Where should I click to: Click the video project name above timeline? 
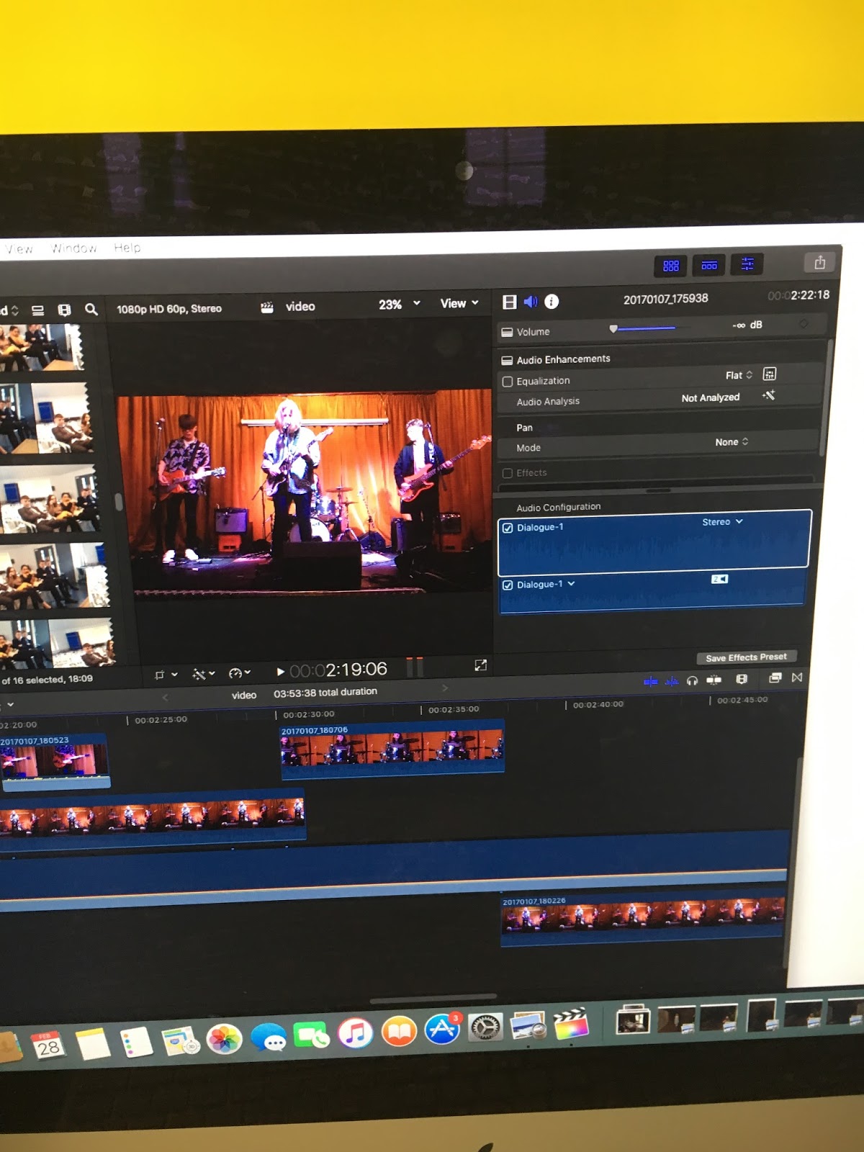click(x=244, y=695)
